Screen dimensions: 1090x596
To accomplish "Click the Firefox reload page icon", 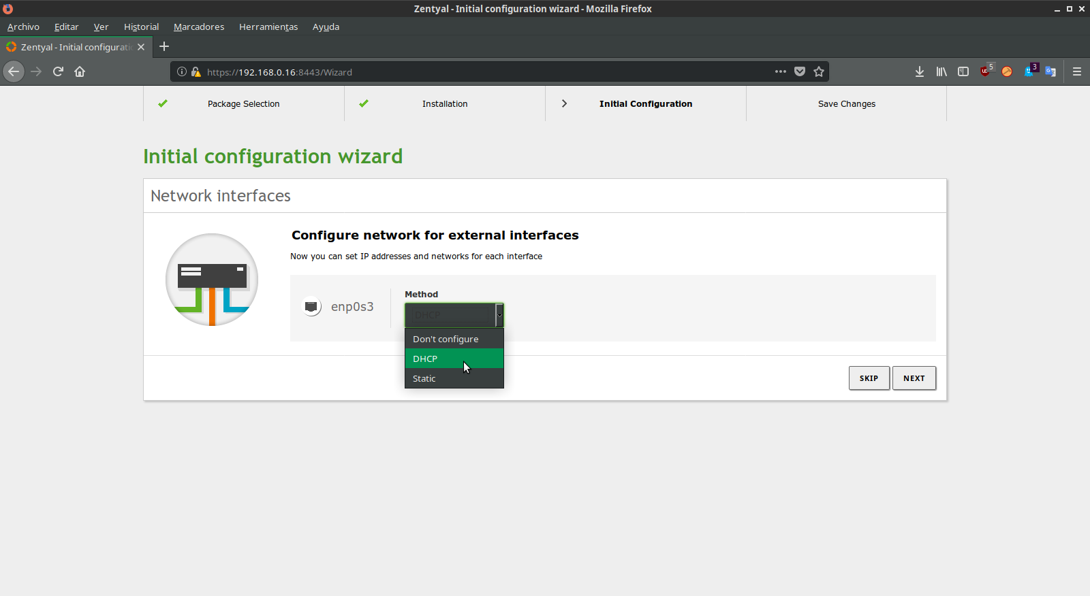I will click(x=58, y=71).
